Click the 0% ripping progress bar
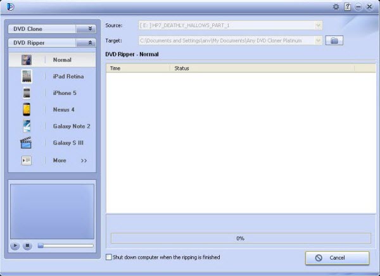This screenshot has height=276, width=380. 241,239
